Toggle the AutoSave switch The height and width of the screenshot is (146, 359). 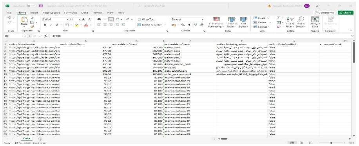tap(31, 6)
